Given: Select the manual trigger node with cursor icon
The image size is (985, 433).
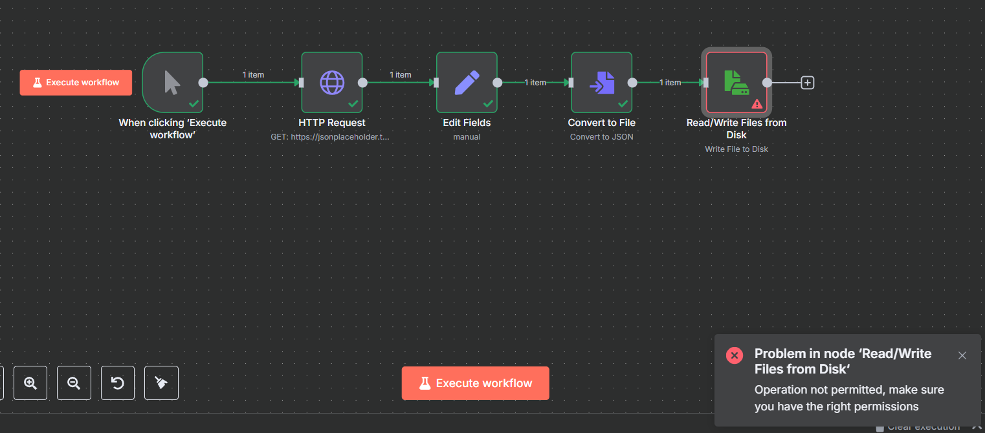Looking at the screenshot, I should coord(173,83).
